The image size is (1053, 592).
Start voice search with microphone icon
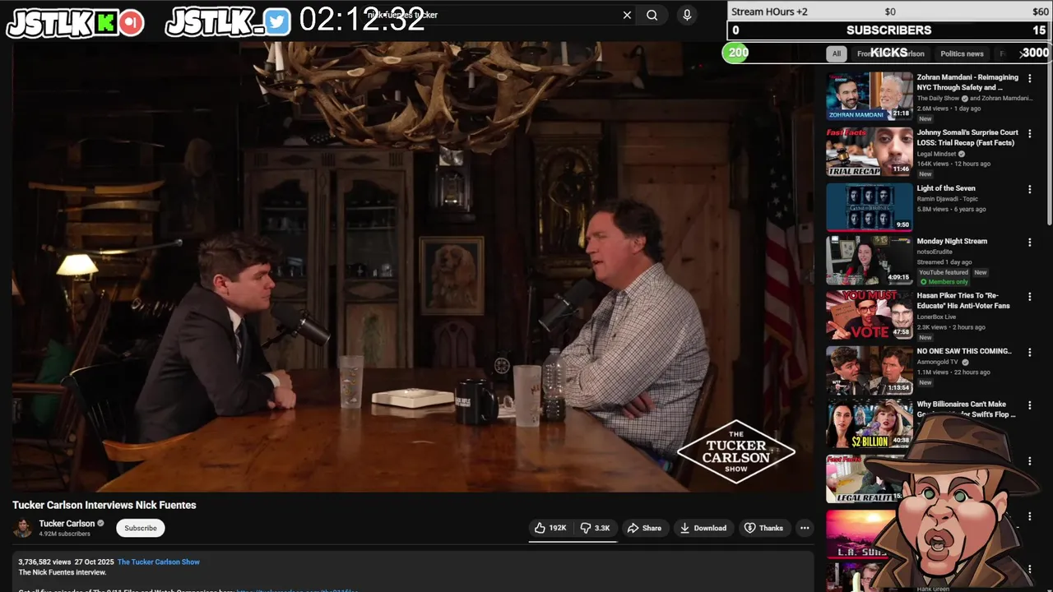click(x=687, y=15)
